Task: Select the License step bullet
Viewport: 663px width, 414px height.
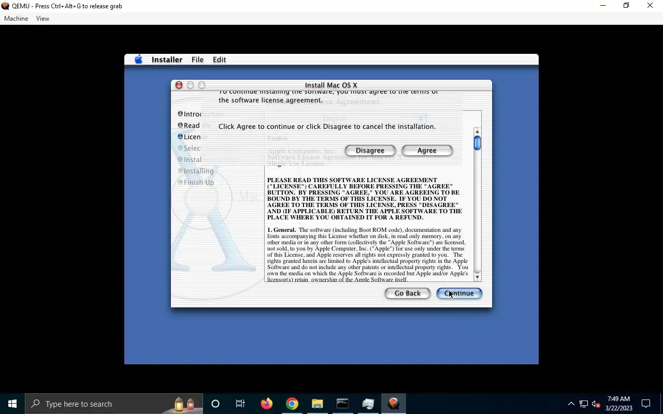Action: (x=180, y=137)
